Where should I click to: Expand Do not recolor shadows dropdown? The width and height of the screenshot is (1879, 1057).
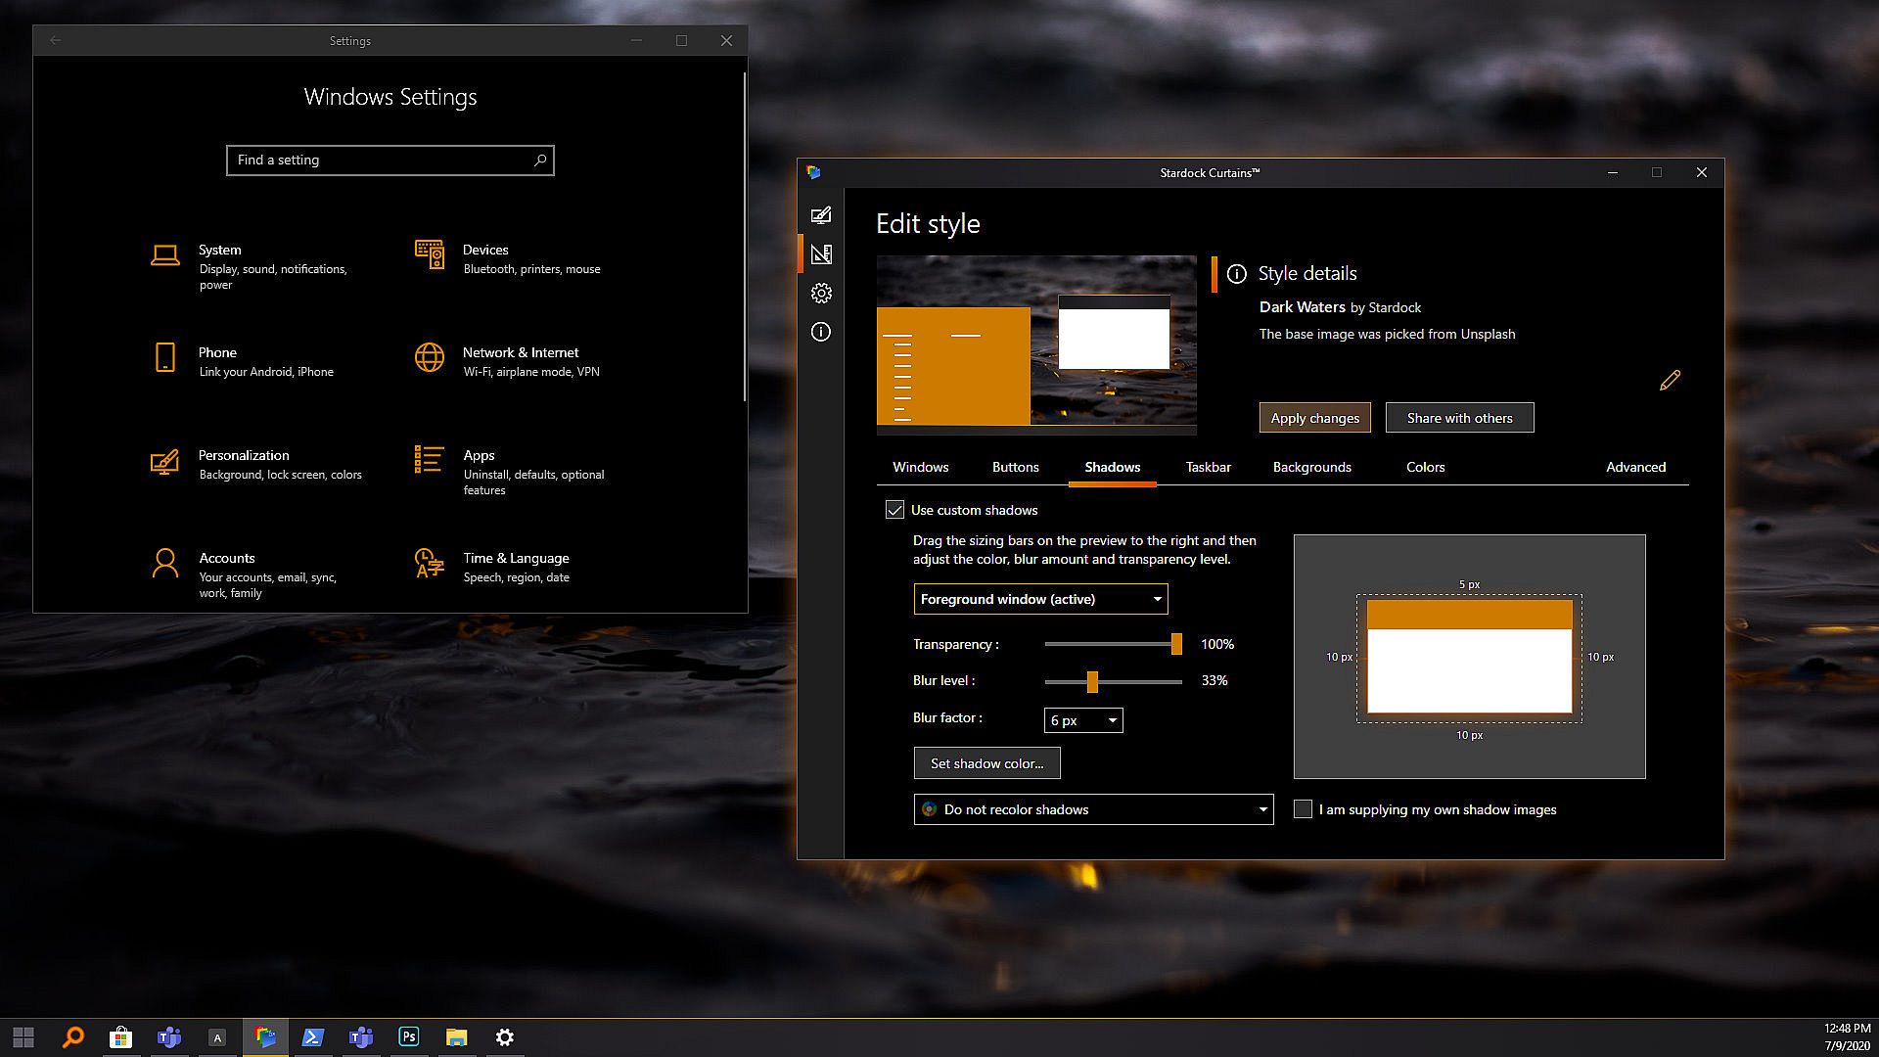1093,809
